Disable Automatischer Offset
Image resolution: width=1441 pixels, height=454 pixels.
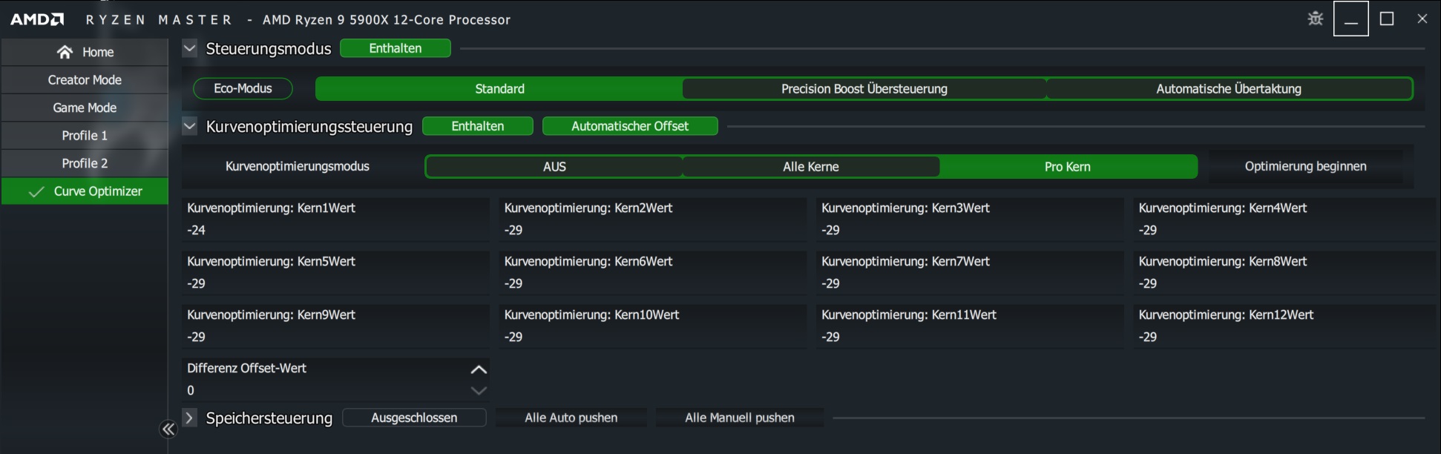pyautogui.click(x=629, y=125)
